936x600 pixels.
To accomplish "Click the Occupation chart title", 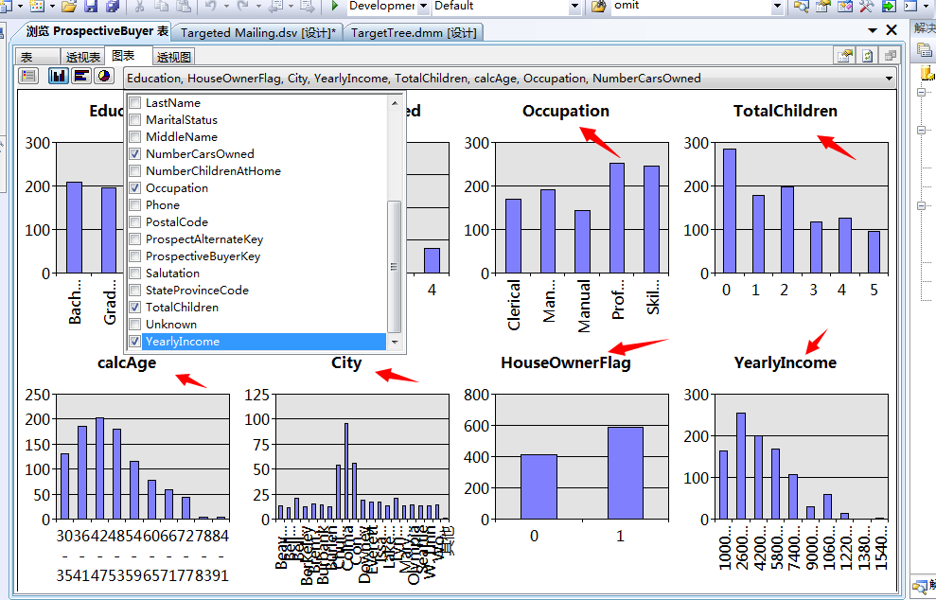I will [565, 111].
